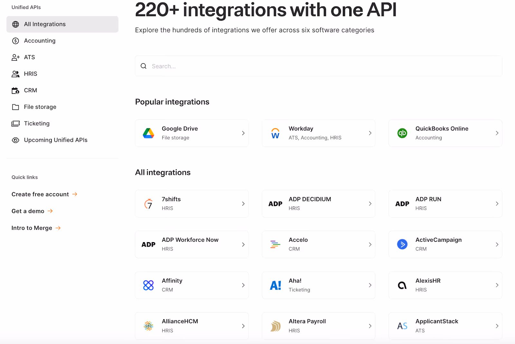Click the ADP logo on ADP RUN card

click(x=402, y=204)
